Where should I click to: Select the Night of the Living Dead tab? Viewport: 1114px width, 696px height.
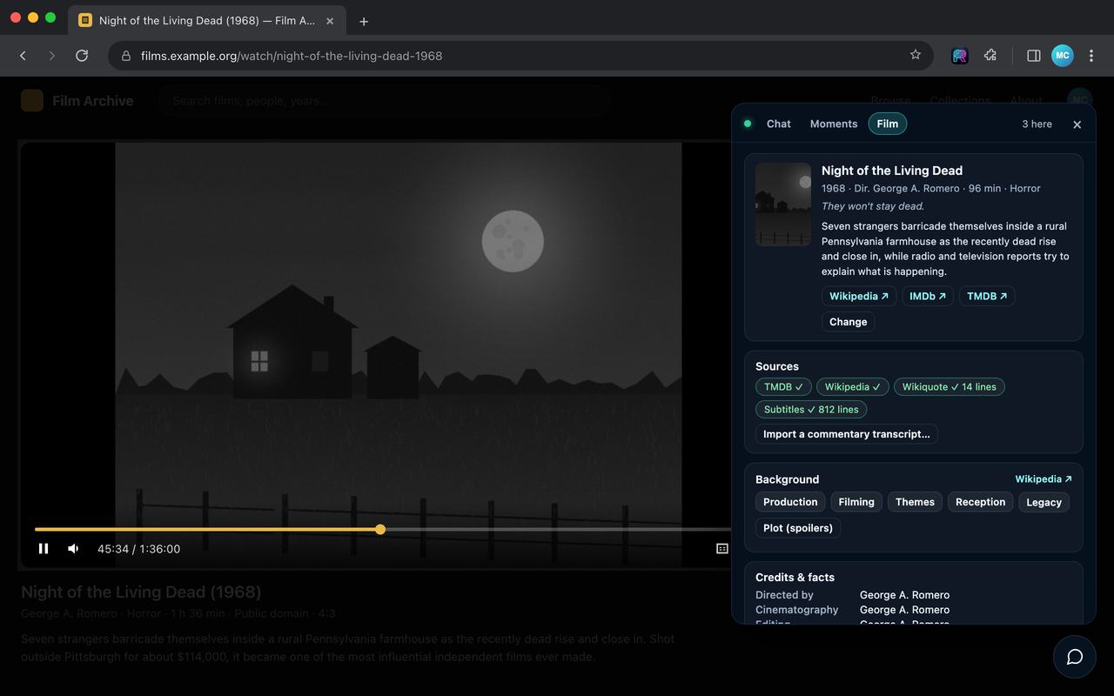(x=207, y=21)
